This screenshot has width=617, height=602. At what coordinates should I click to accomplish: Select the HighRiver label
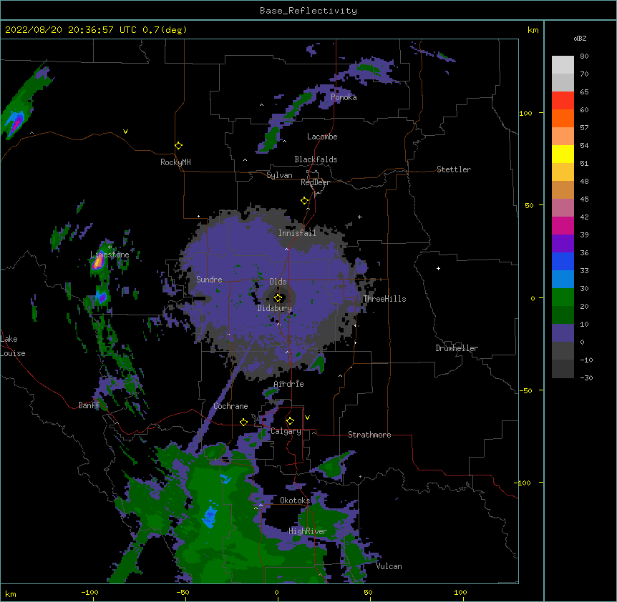[308, 531]
